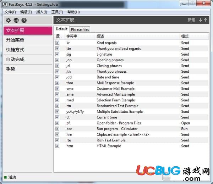
Task: Click the FastKeys title bar app icon
Action: (x=5, y=5)
